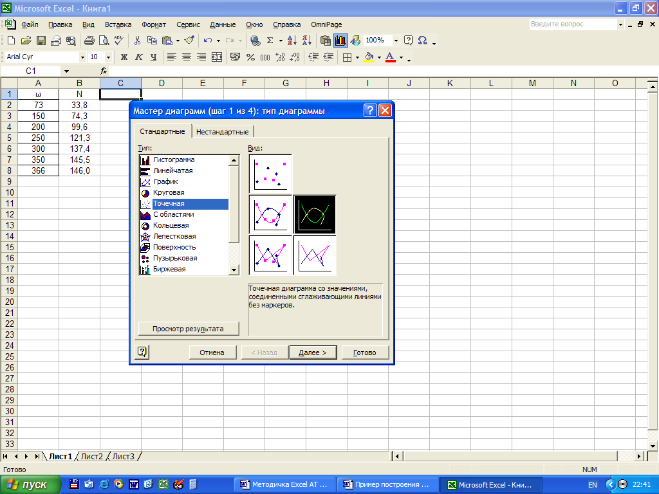Choose the scatter markers-only subtype thumbnail
Viewport: 659px width, 494px height.
pos(270,174)
